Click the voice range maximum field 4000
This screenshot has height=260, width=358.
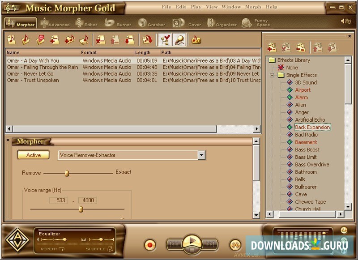coord(87,200)
